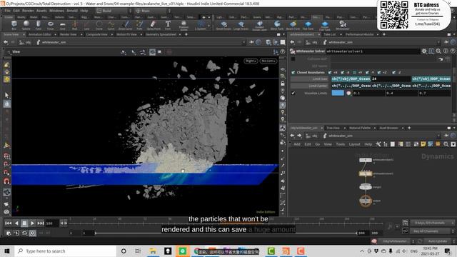Open the Render menu
Viewport: 457px width, 257px height.
click(x=28, y=11)
